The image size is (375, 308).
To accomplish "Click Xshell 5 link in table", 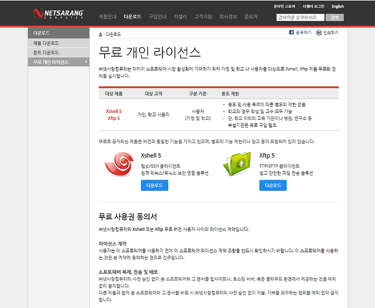I will tap(114, 112).
